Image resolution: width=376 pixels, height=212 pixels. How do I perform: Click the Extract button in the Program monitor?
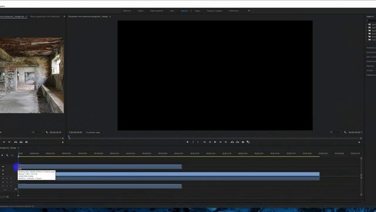pos(237,142)
